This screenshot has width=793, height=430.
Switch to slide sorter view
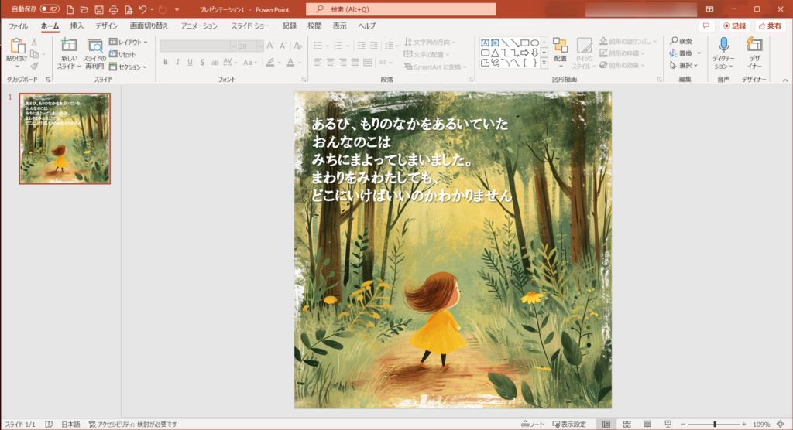point(626,424)
